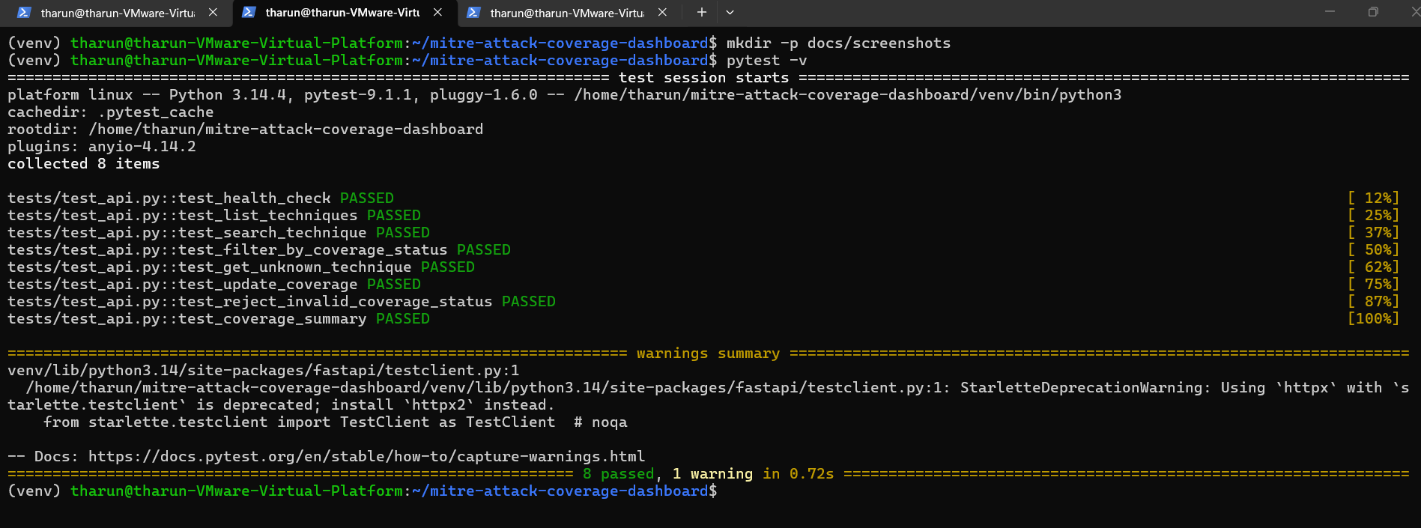
Task: Click the '8 passed' summary text
Action: (x=618, y=474)
